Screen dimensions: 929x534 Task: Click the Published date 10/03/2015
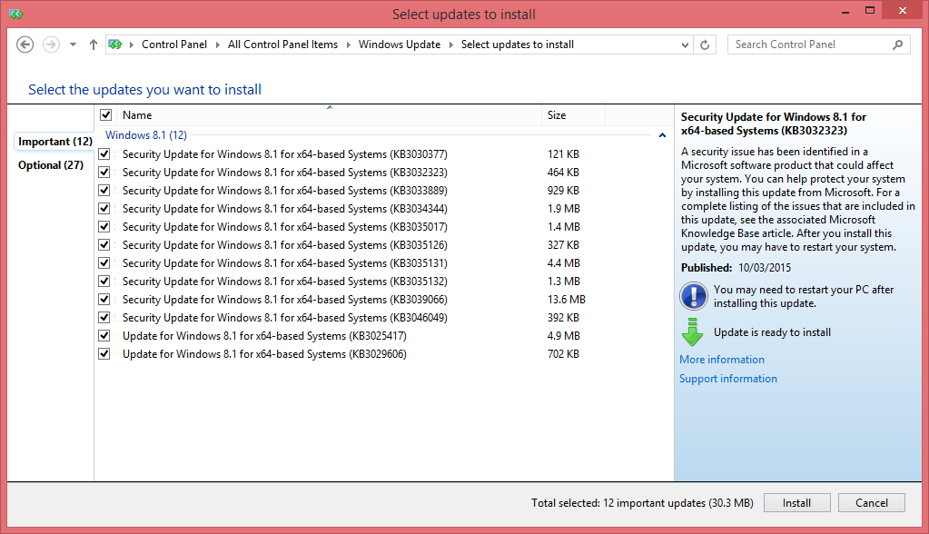pyautogui.click(x=765, y=268)
